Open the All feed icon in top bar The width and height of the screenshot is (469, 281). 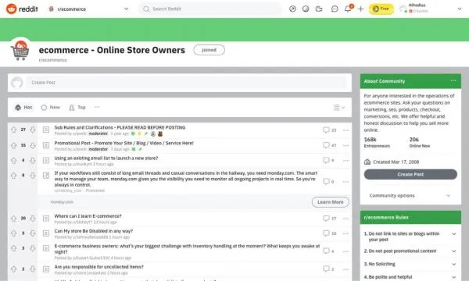[x=306, y=9]
